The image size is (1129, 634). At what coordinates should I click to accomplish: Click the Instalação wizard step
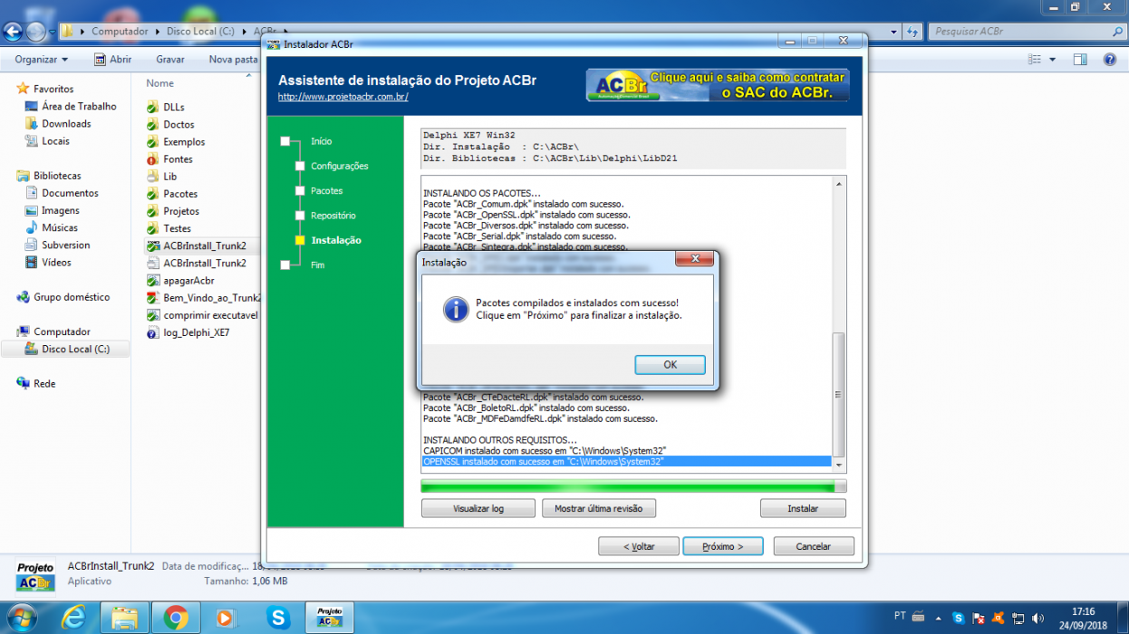(x=336, y=240)
